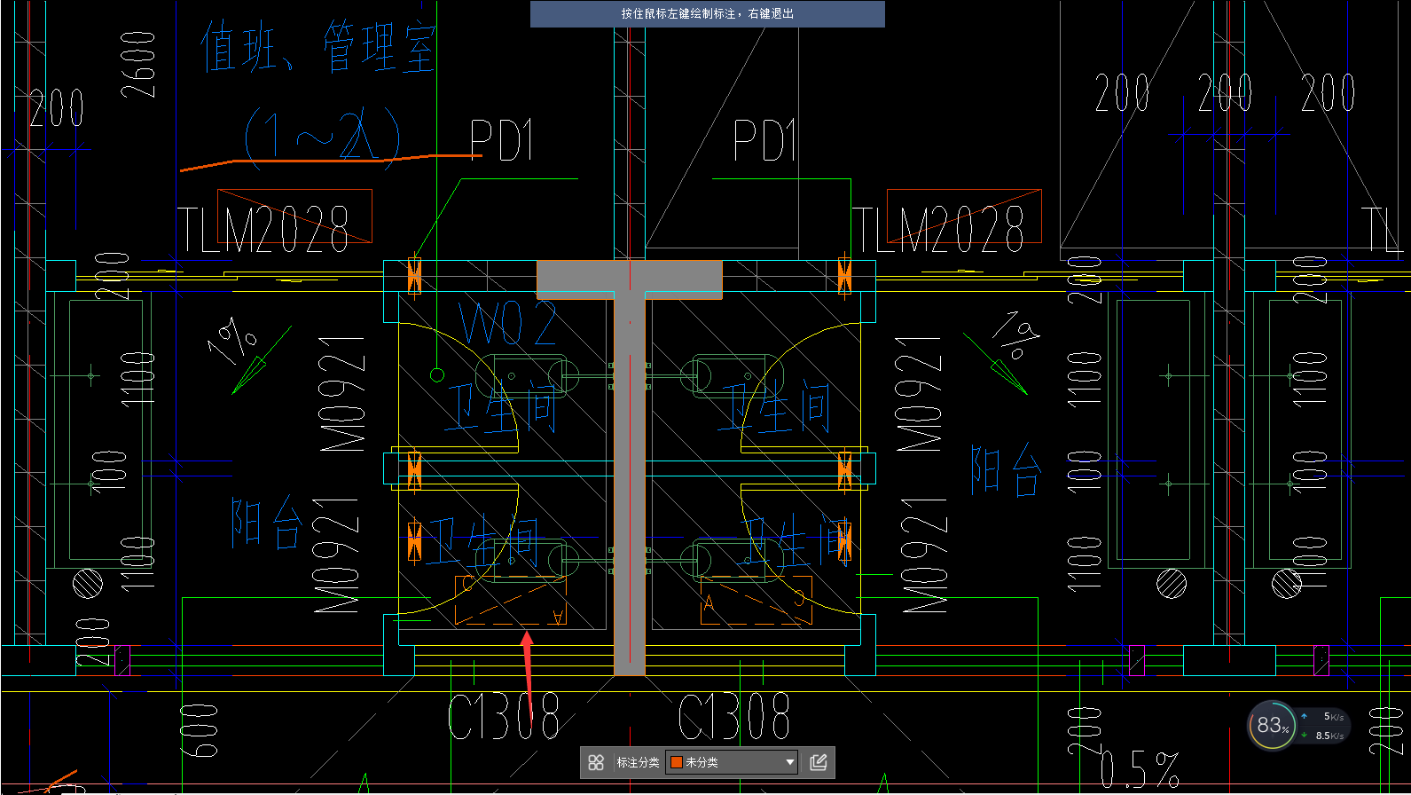1411x795 pixels.
Task: Click the W02 label in the bathroom
Action: tap(506, 323)
